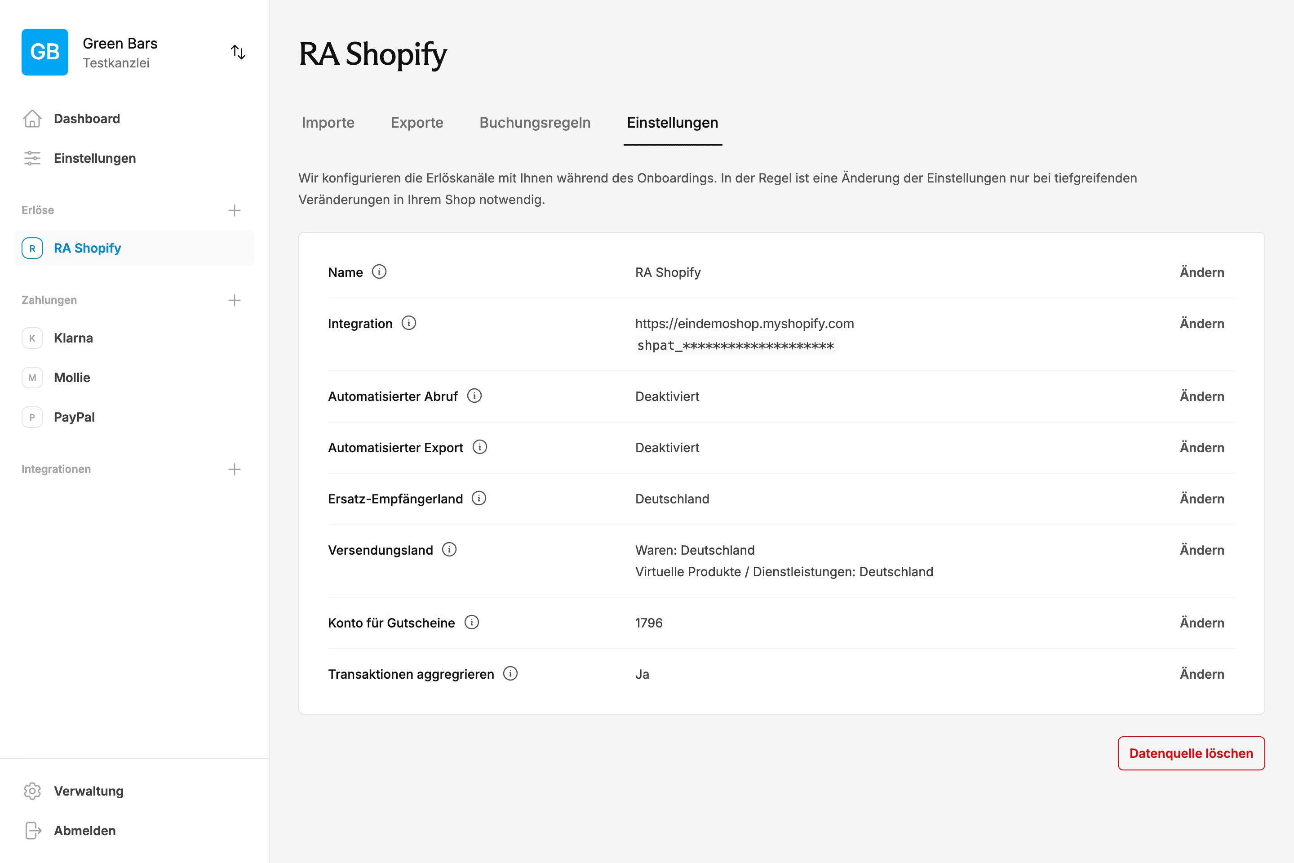Click Datenquelle löschen
The image size is (1294, 863).
tap(1191, 753)
